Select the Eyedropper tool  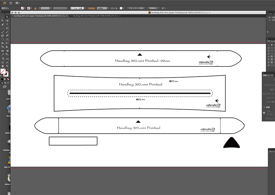tap(3, 54)
